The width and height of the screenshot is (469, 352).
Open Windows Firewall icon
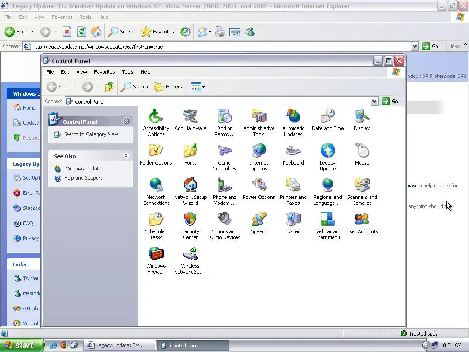[x=156, y=260]
